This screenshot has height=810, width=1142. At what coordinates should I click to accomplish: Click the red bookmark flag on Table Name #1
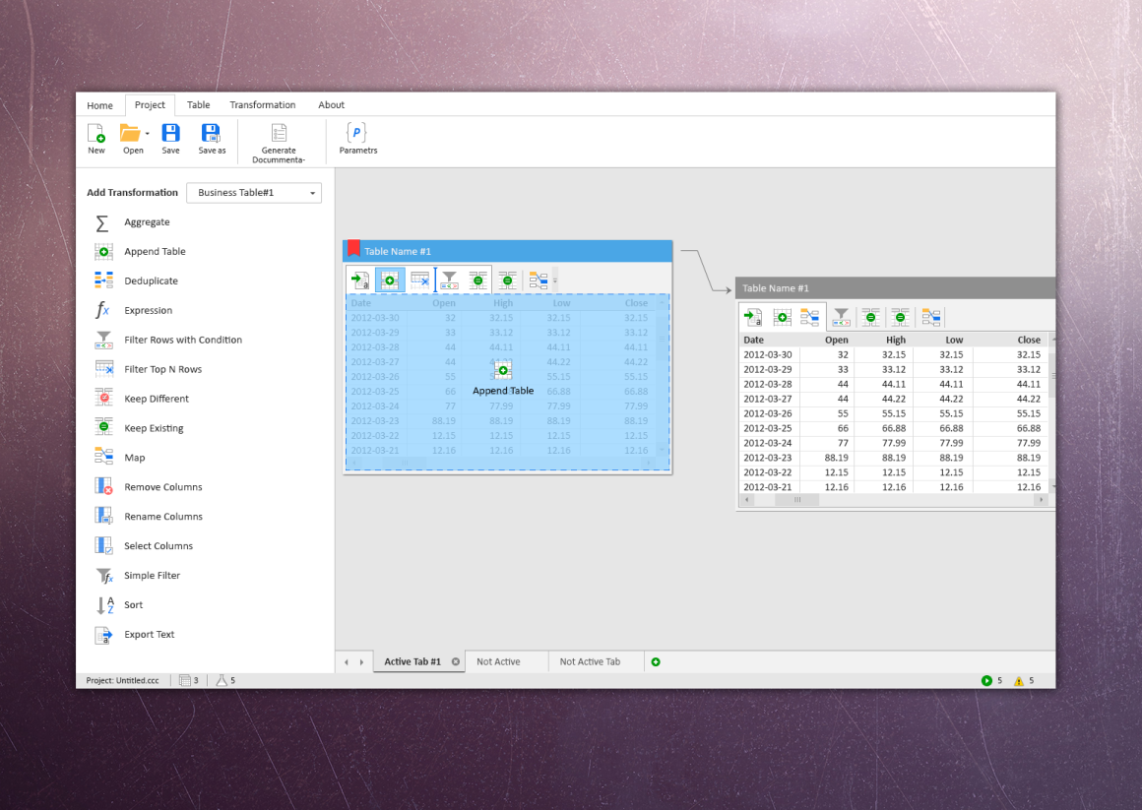point(351,250)
